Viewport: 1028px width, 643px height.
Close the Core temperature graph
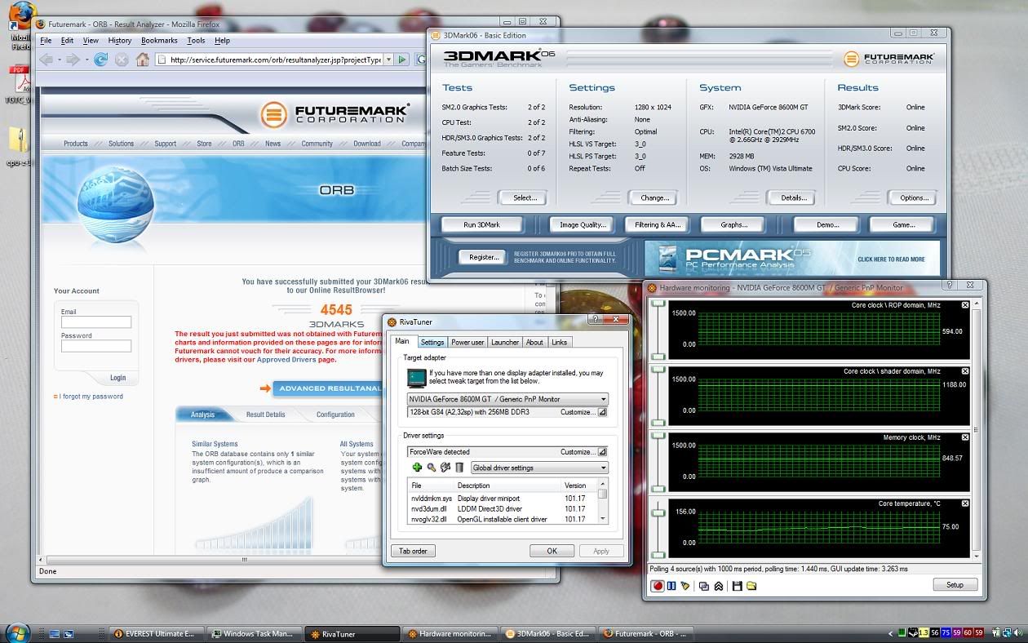tap(965, 503)
